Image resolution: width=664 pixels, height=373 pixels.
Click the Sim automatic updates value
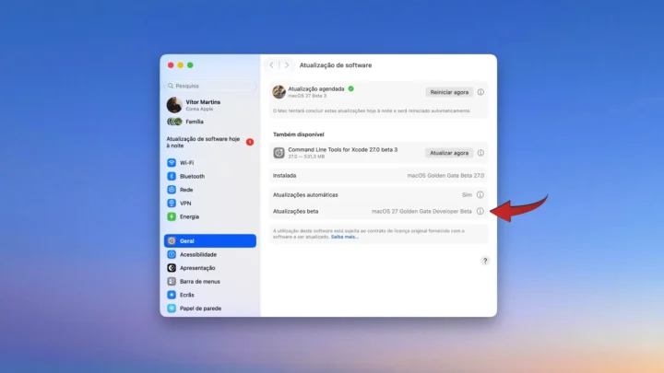point(467,195)
